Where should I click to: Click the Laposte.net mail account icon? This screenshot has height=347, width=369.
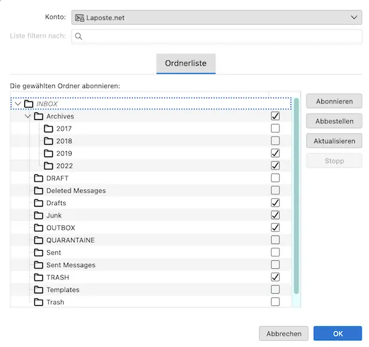[x=80, y=17]
